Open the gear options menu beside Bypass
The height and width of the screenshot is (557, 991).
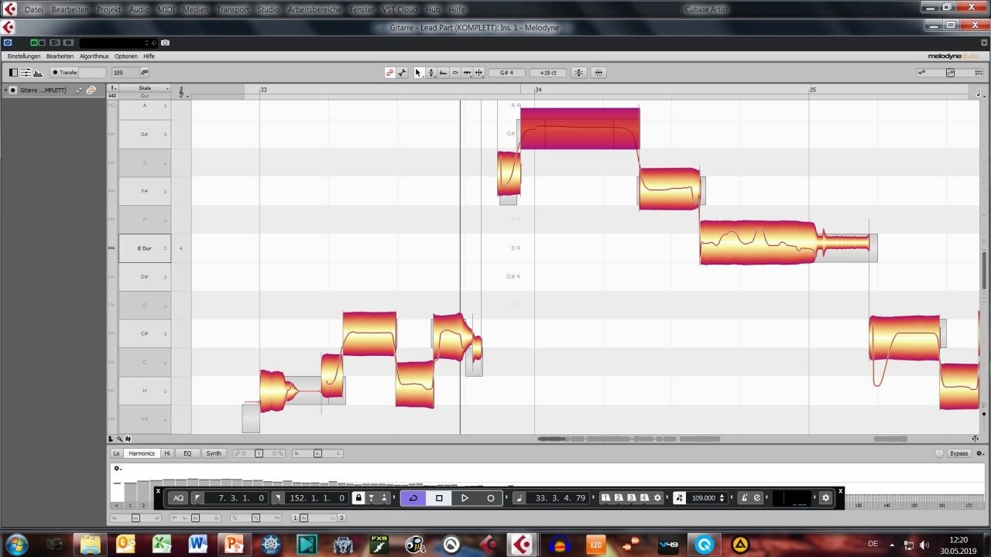click(x=979, y=453)
